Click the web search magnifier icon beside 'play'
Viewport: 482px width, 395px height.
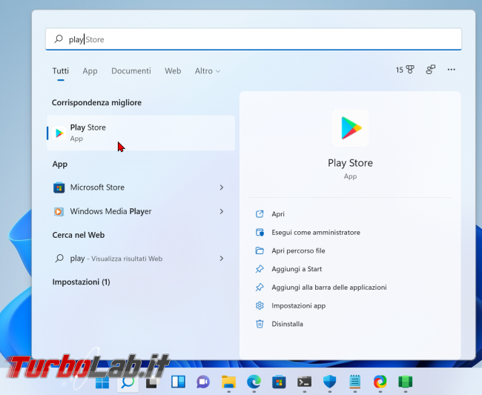click(x=59, y=259)
